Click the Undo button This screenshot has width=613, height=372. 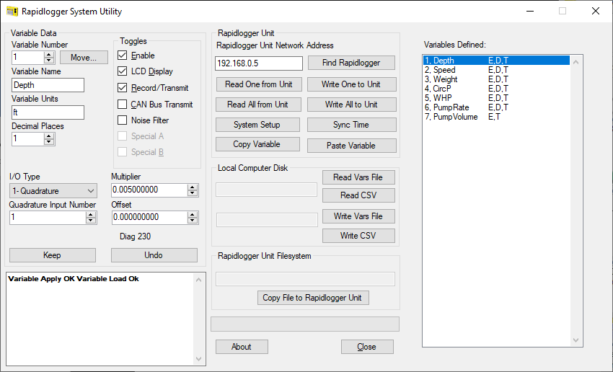pyautogui.click(x=154, y=255)
